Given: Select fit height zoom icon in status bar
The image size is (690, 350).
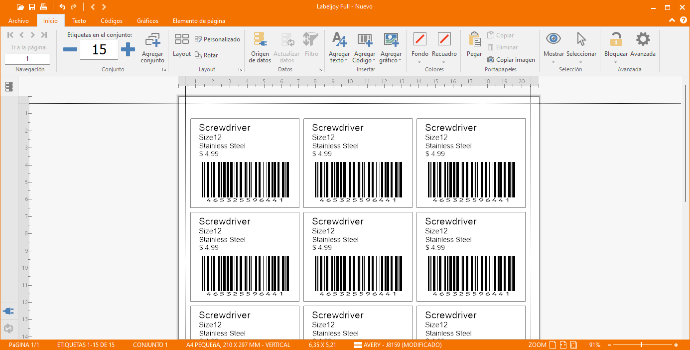Looking at the screenshot, I should tap(573, 345).
